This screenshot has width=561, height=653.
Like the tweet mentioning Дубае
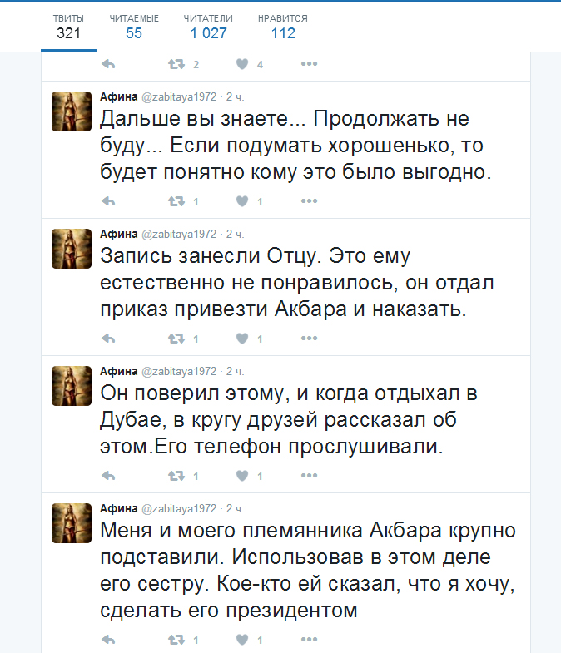tap(242, 476)
